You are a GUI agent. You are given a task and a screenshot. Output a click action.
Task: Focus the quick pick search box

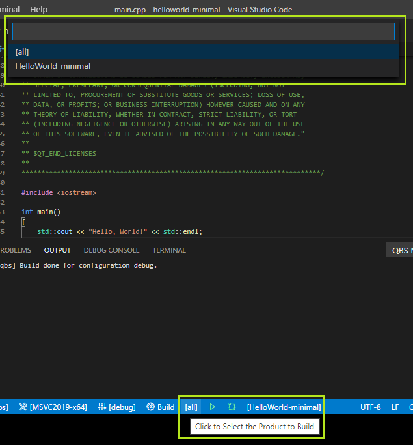(203, 32)
